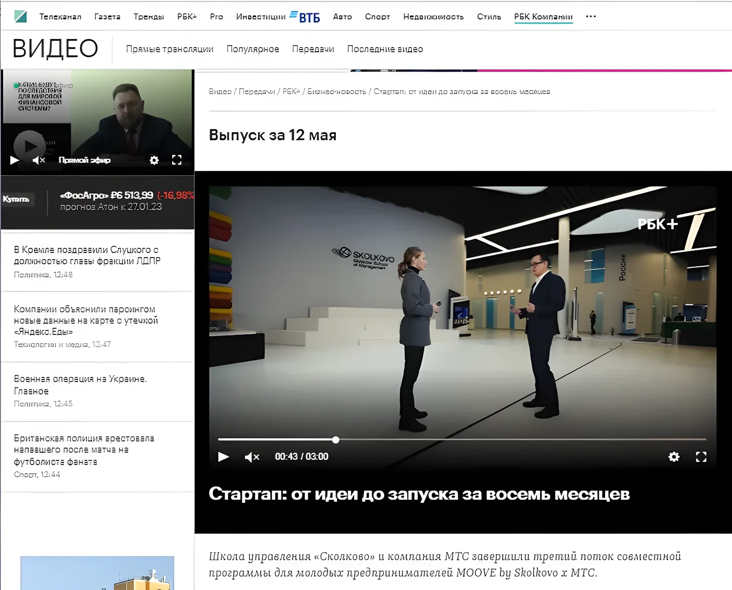Open the Инвестиции menu item

tap(261, 16)
